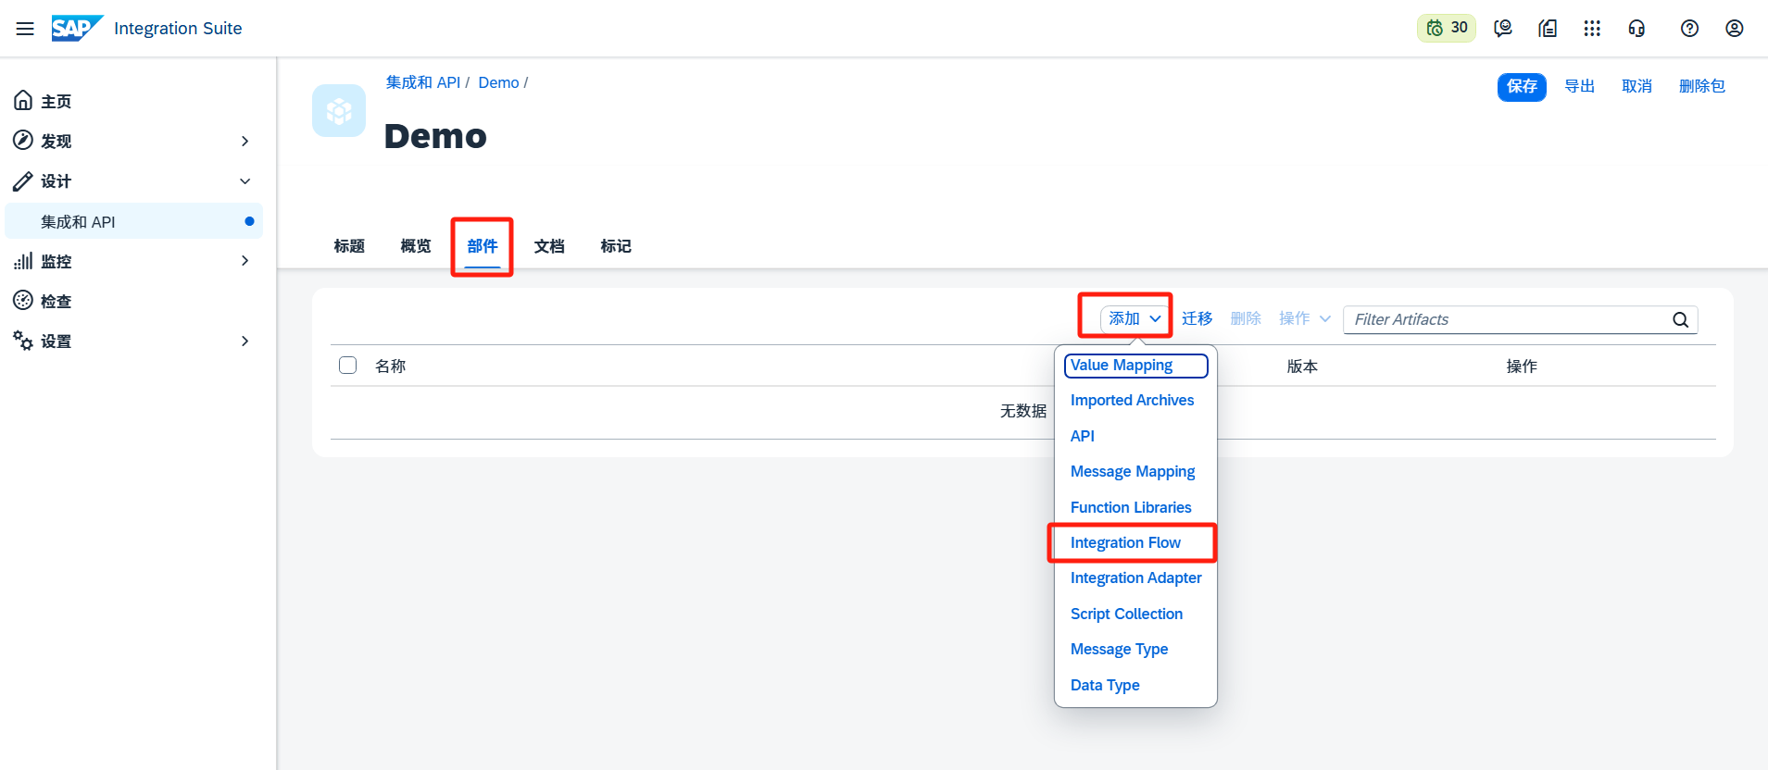Click the 设置 gears icon

[23, 341]
